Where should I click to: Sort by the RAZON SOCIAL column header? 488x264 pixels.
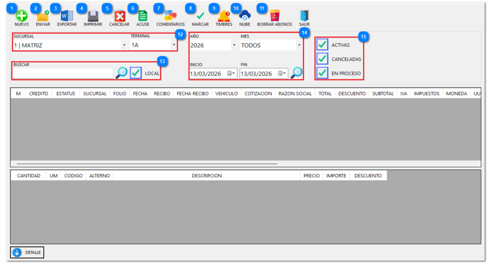(295, 93)
